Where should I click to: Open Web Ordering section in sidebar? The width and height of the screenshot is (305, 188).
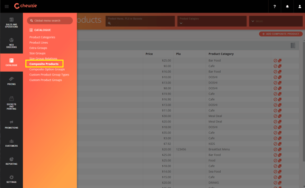coord(11,43)
